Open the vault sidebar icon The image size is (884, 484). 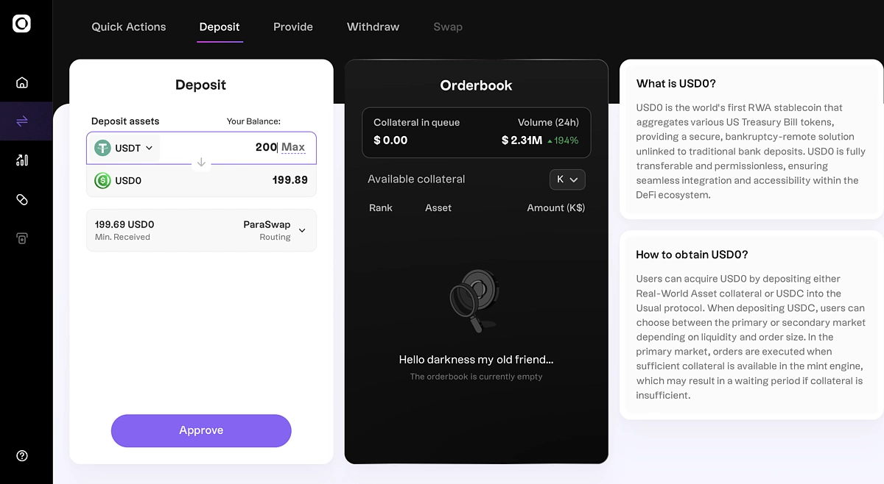(22, 238)
